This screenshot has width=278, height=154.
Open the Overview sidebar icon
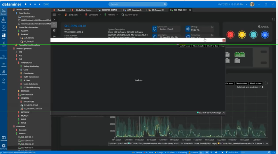(3, 65)
